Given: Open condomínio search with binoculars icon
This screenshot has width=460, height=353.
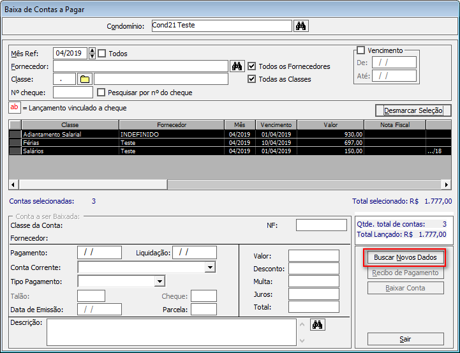Looking at the screenshot, I should [x=300, y=26].
